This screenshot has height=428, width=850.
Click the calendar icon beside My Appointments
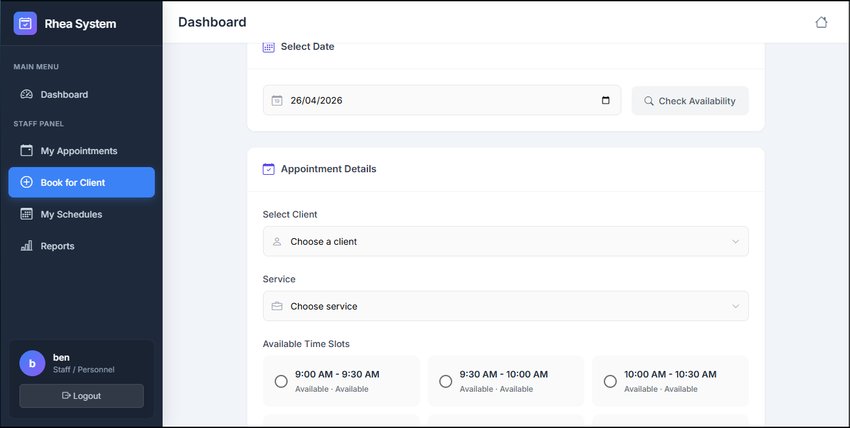coord(26,150)
